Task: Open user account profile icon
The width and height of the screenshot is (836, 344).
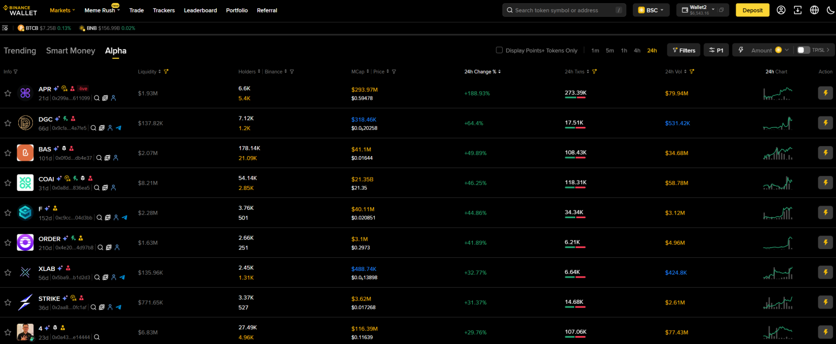Action: pyautogui.click(x=781, y=10)
